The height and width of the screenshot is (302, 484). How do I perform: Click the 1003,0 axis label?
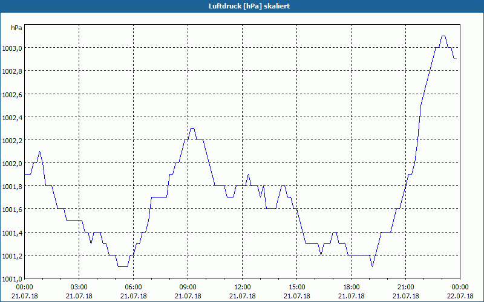click(x=12, y=48)
